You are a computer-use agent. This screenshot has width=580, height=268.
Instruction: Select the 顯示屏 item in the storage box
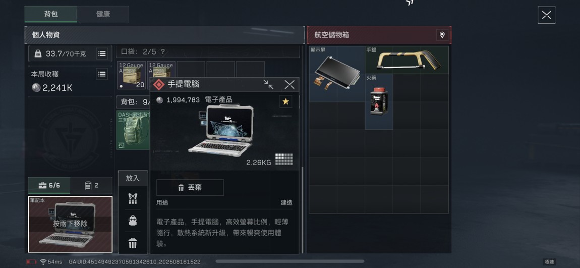(337, 74)
